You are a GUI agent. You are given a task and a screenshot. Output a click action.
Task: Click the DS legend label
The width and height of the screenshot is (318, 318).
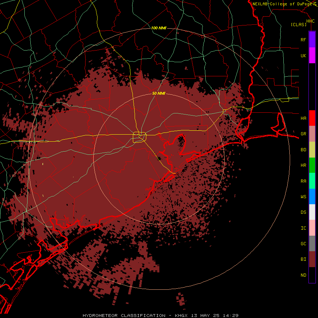[303, 212]
